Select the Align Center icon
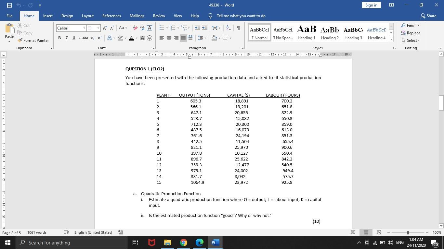This screenshot has height=249, width=444. 168,38
